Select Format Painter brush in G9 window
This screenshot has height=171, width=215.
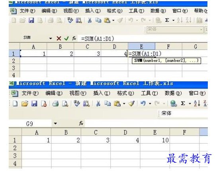tap(132, 104)
